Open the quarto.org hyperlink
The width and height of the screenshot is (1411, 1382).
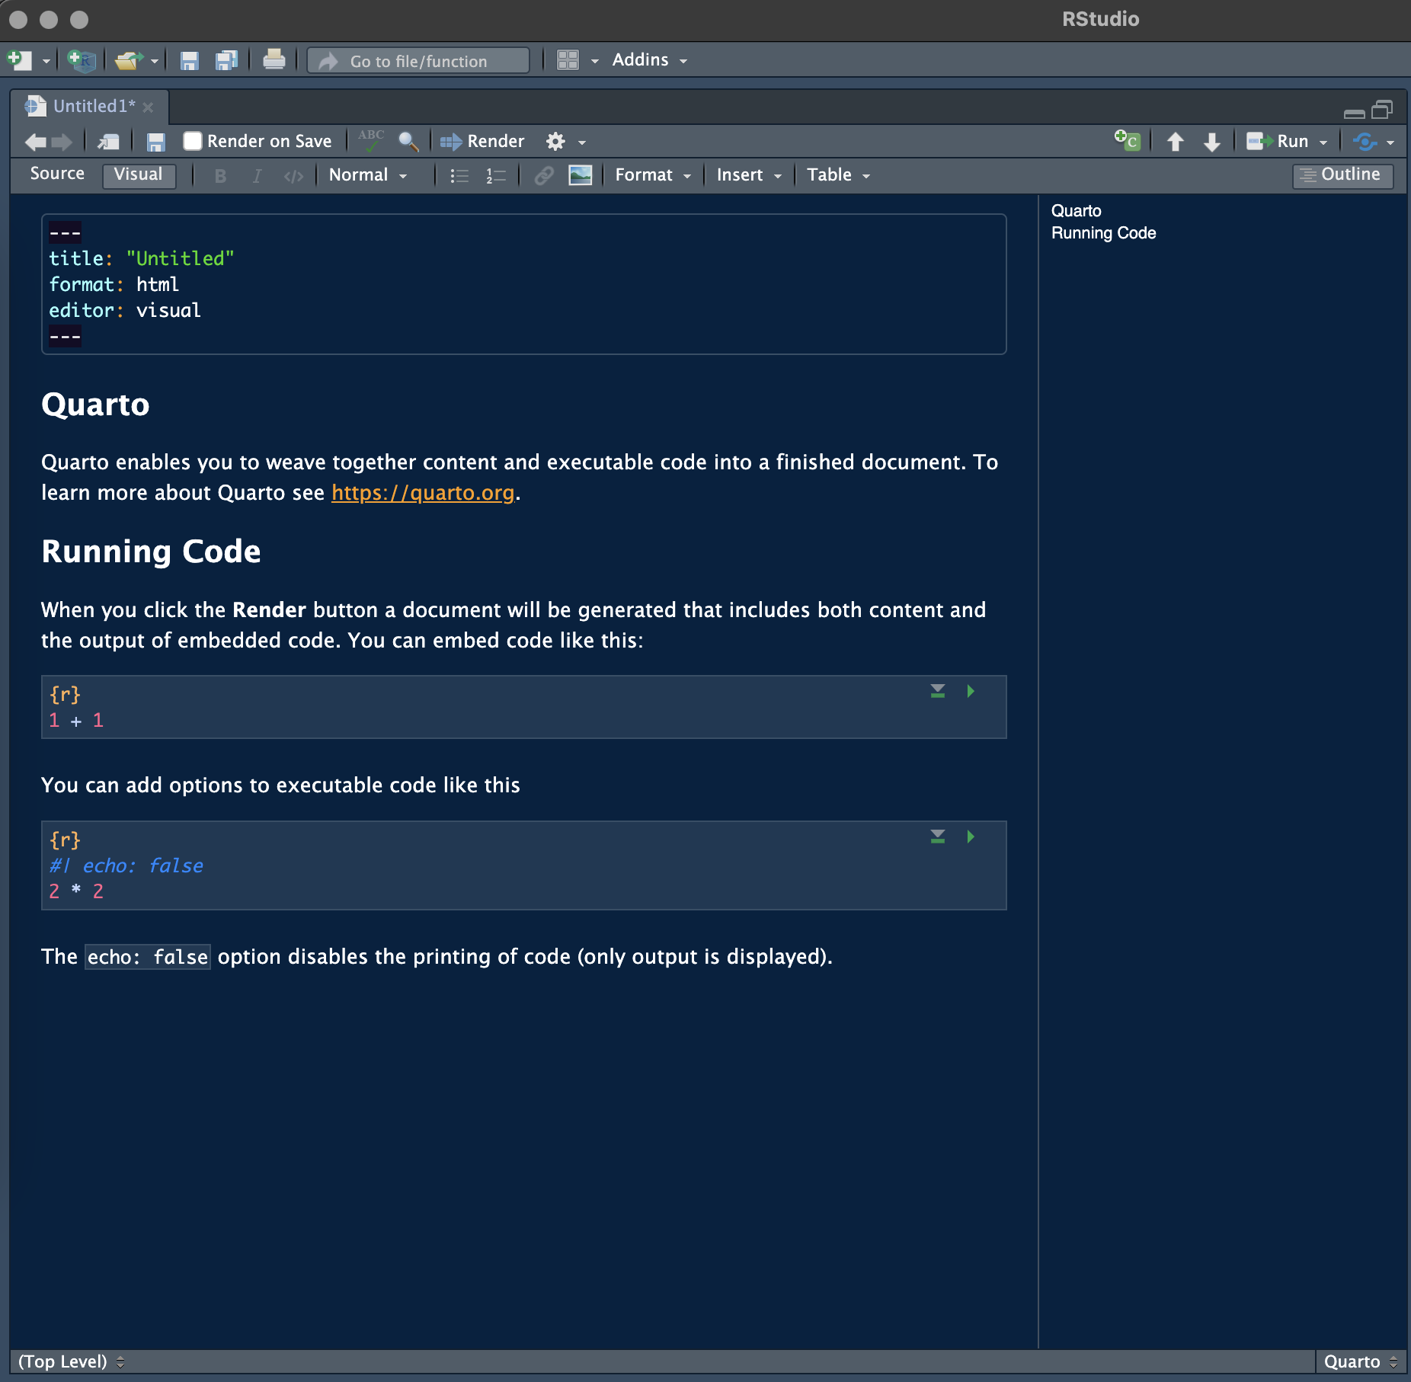(423, 493)
